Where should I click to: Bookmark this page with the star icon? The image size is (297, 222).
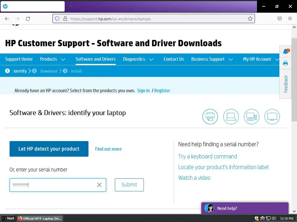tap(250, 18)
